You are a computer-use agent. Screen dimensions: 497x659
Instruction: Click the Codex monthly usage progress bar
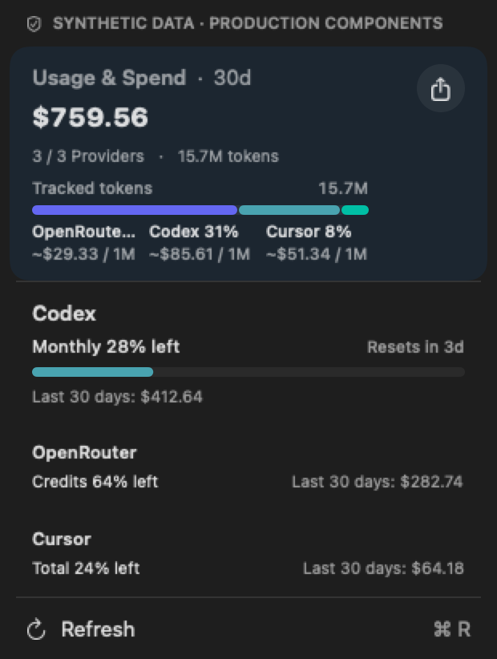point(248,372)
